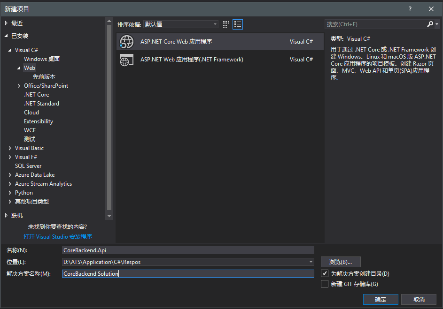The image size is (443, 309).
Task: Click the tree scrollbar up arrow
Action: pyautogui.click(x=109, y=21)
